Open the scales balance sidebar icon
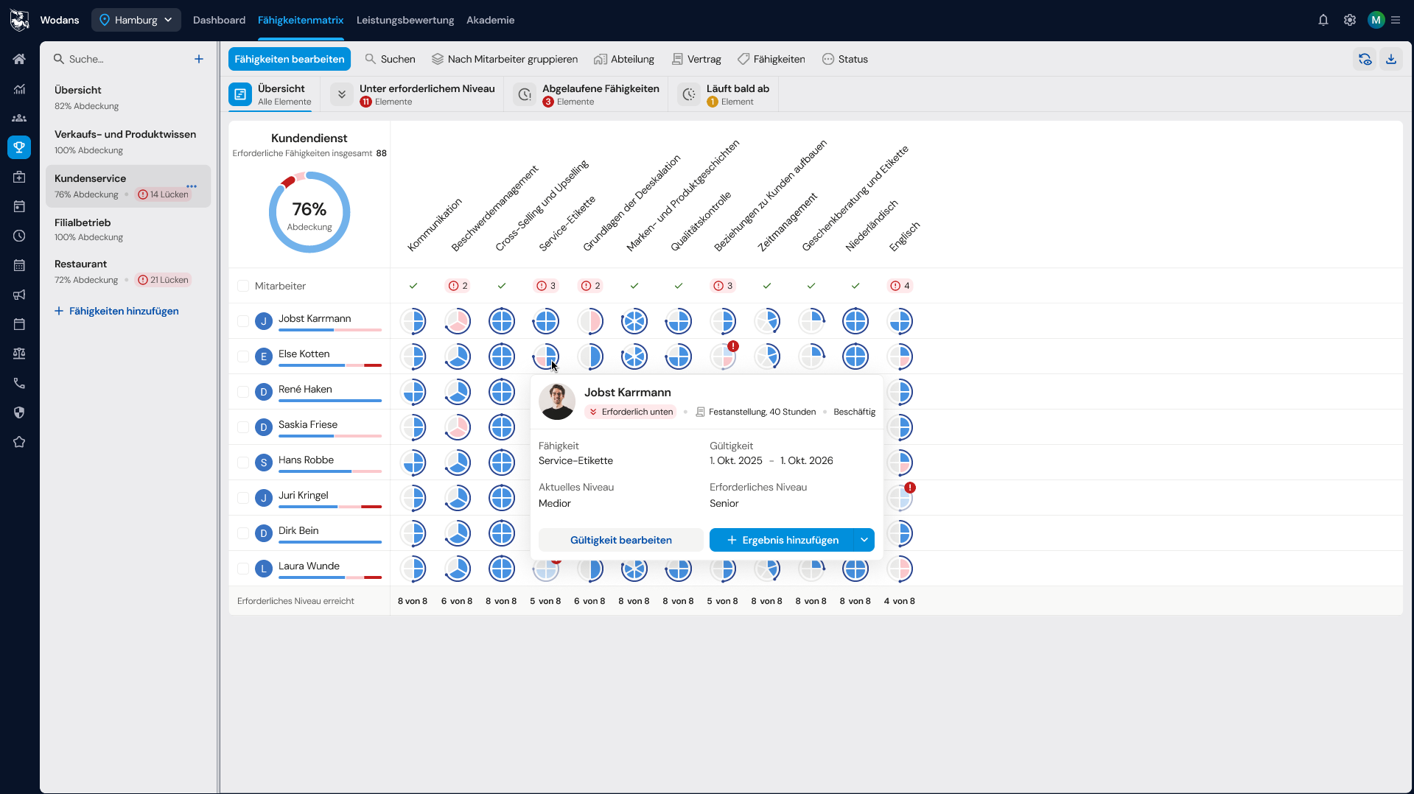 pyautogui.click(x=19, y=354)
